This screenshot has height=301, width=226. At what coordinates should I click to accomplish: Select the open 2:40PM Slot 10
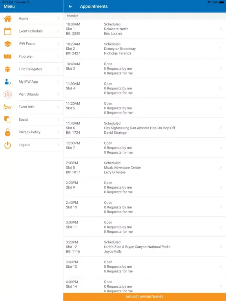point(144,207)
